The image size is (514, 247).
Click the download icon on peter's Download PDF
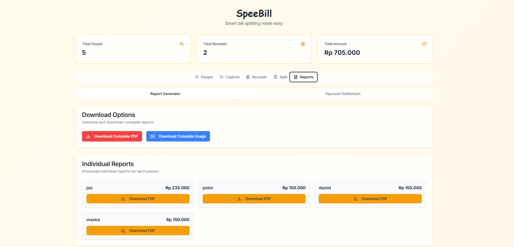click(x=239, y=199)
